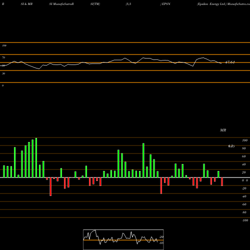This screenshot has width=250, height=250.
Task: Click the -80 label on MR axis
Action: (244, 212)
